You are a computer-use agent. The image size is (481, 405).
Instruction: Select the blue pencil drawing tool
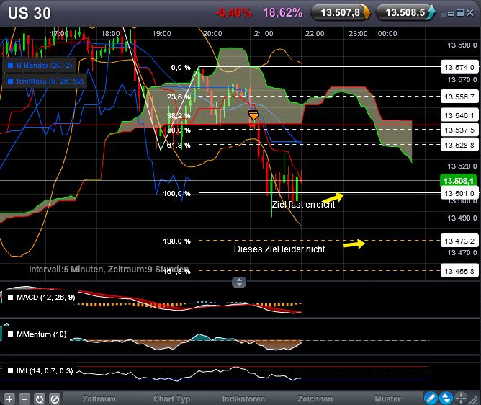431,399
